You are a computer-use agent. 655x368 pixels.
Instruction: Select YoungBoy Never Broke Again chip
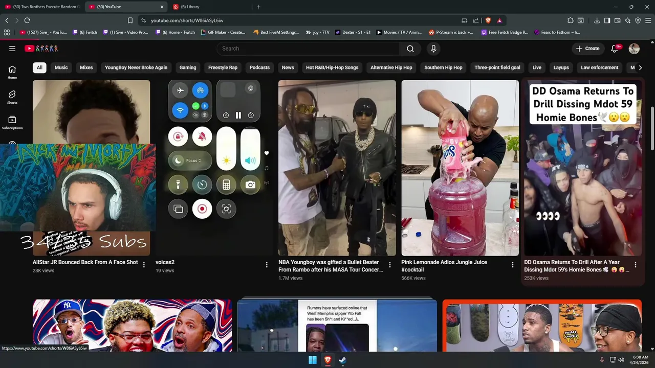click(136, 67)
